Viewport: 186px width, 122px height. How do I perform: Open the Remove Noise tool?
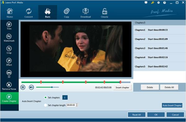click(9, 86)
